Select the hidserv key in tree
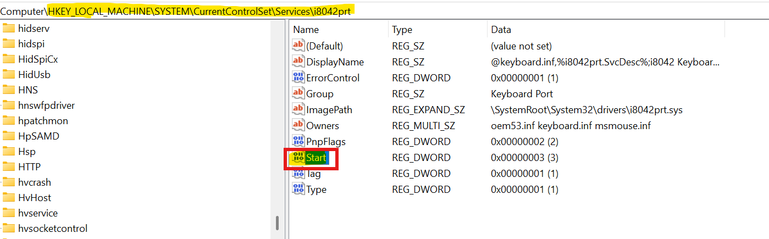 [x=34, y=29]
